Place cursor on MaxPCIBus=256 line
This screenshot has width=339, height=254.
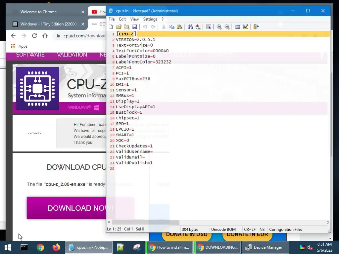133,79
